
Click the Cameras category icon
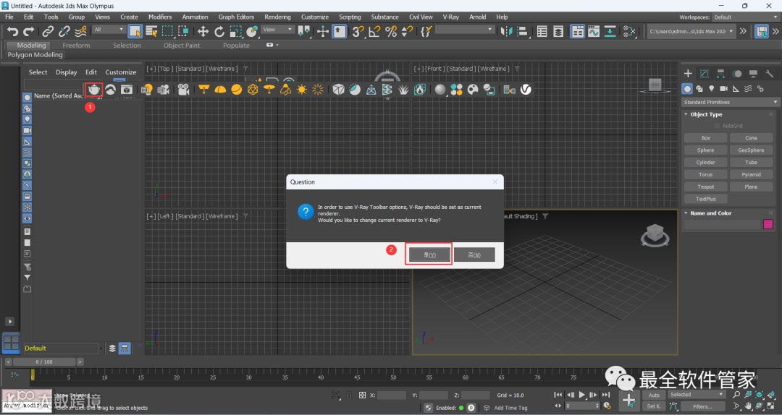723,88
